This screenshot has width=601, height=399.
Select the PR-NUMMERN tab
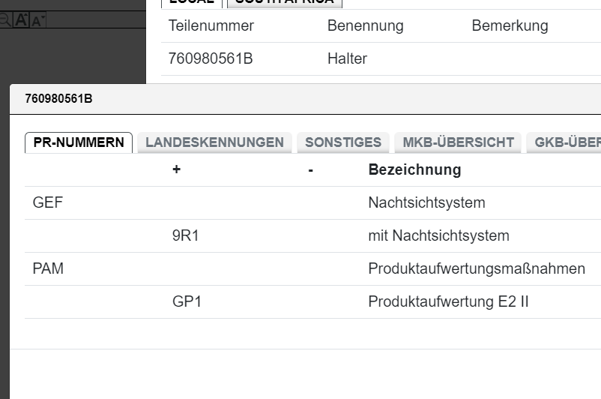[79, 142]
